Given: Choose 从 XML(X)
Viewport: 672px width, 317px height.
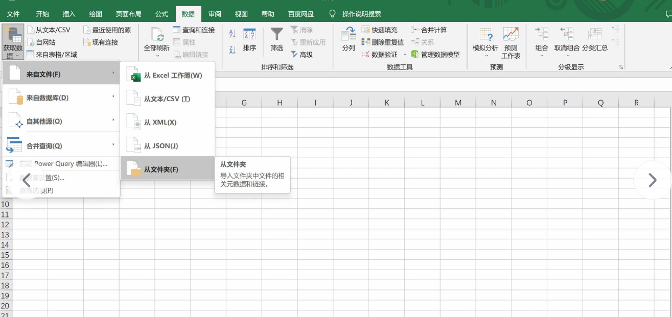Looking at the screenshot, I should coord(168,123).
